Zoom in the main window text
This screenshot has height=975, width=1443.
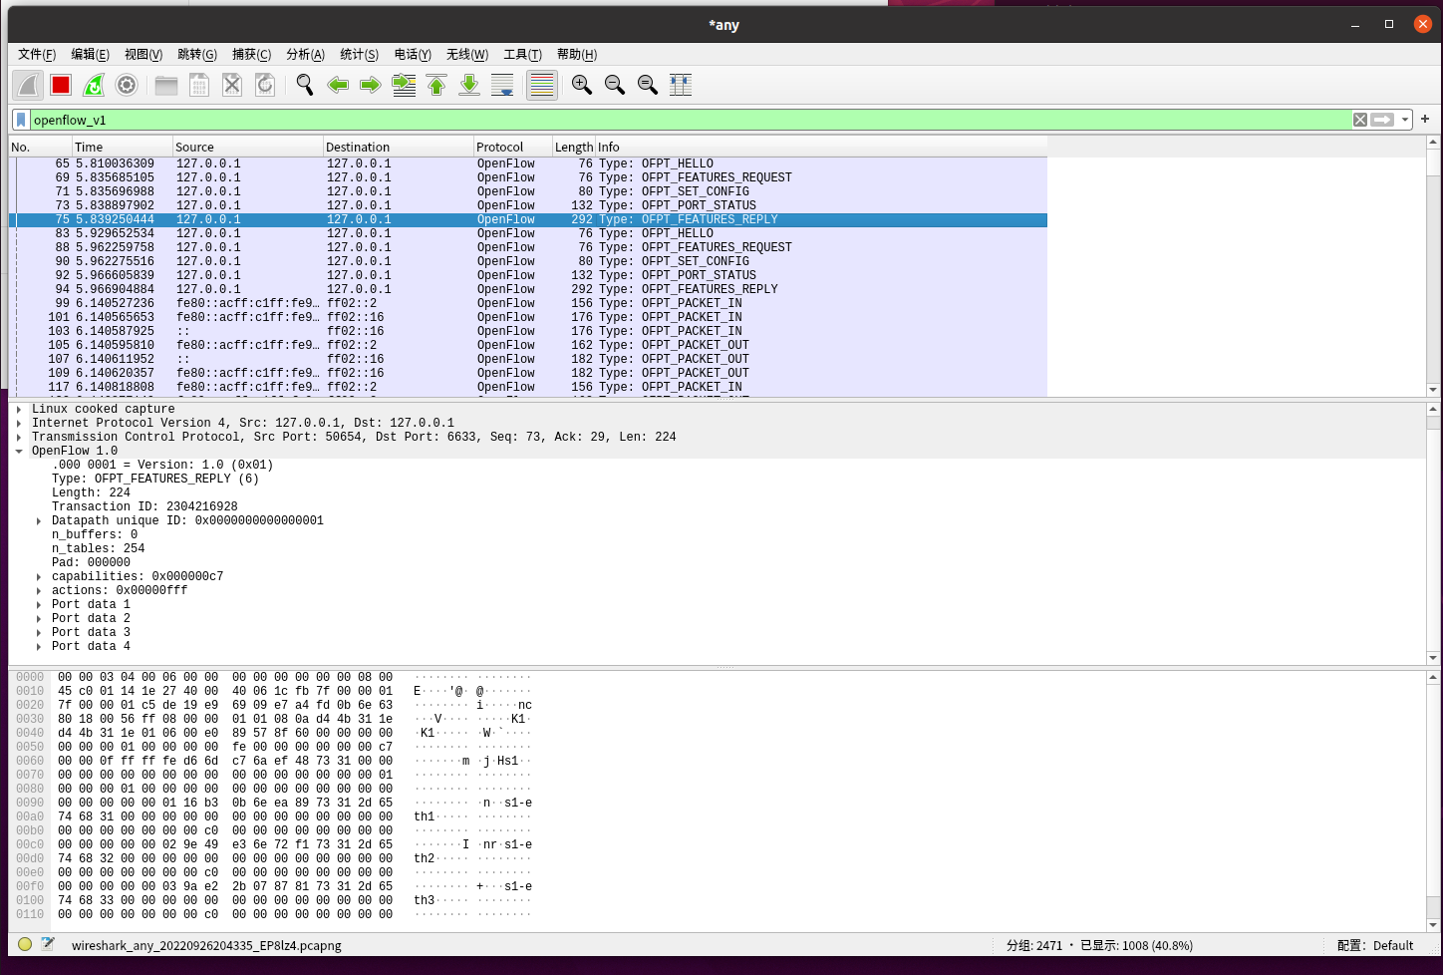tap(582, 86)
